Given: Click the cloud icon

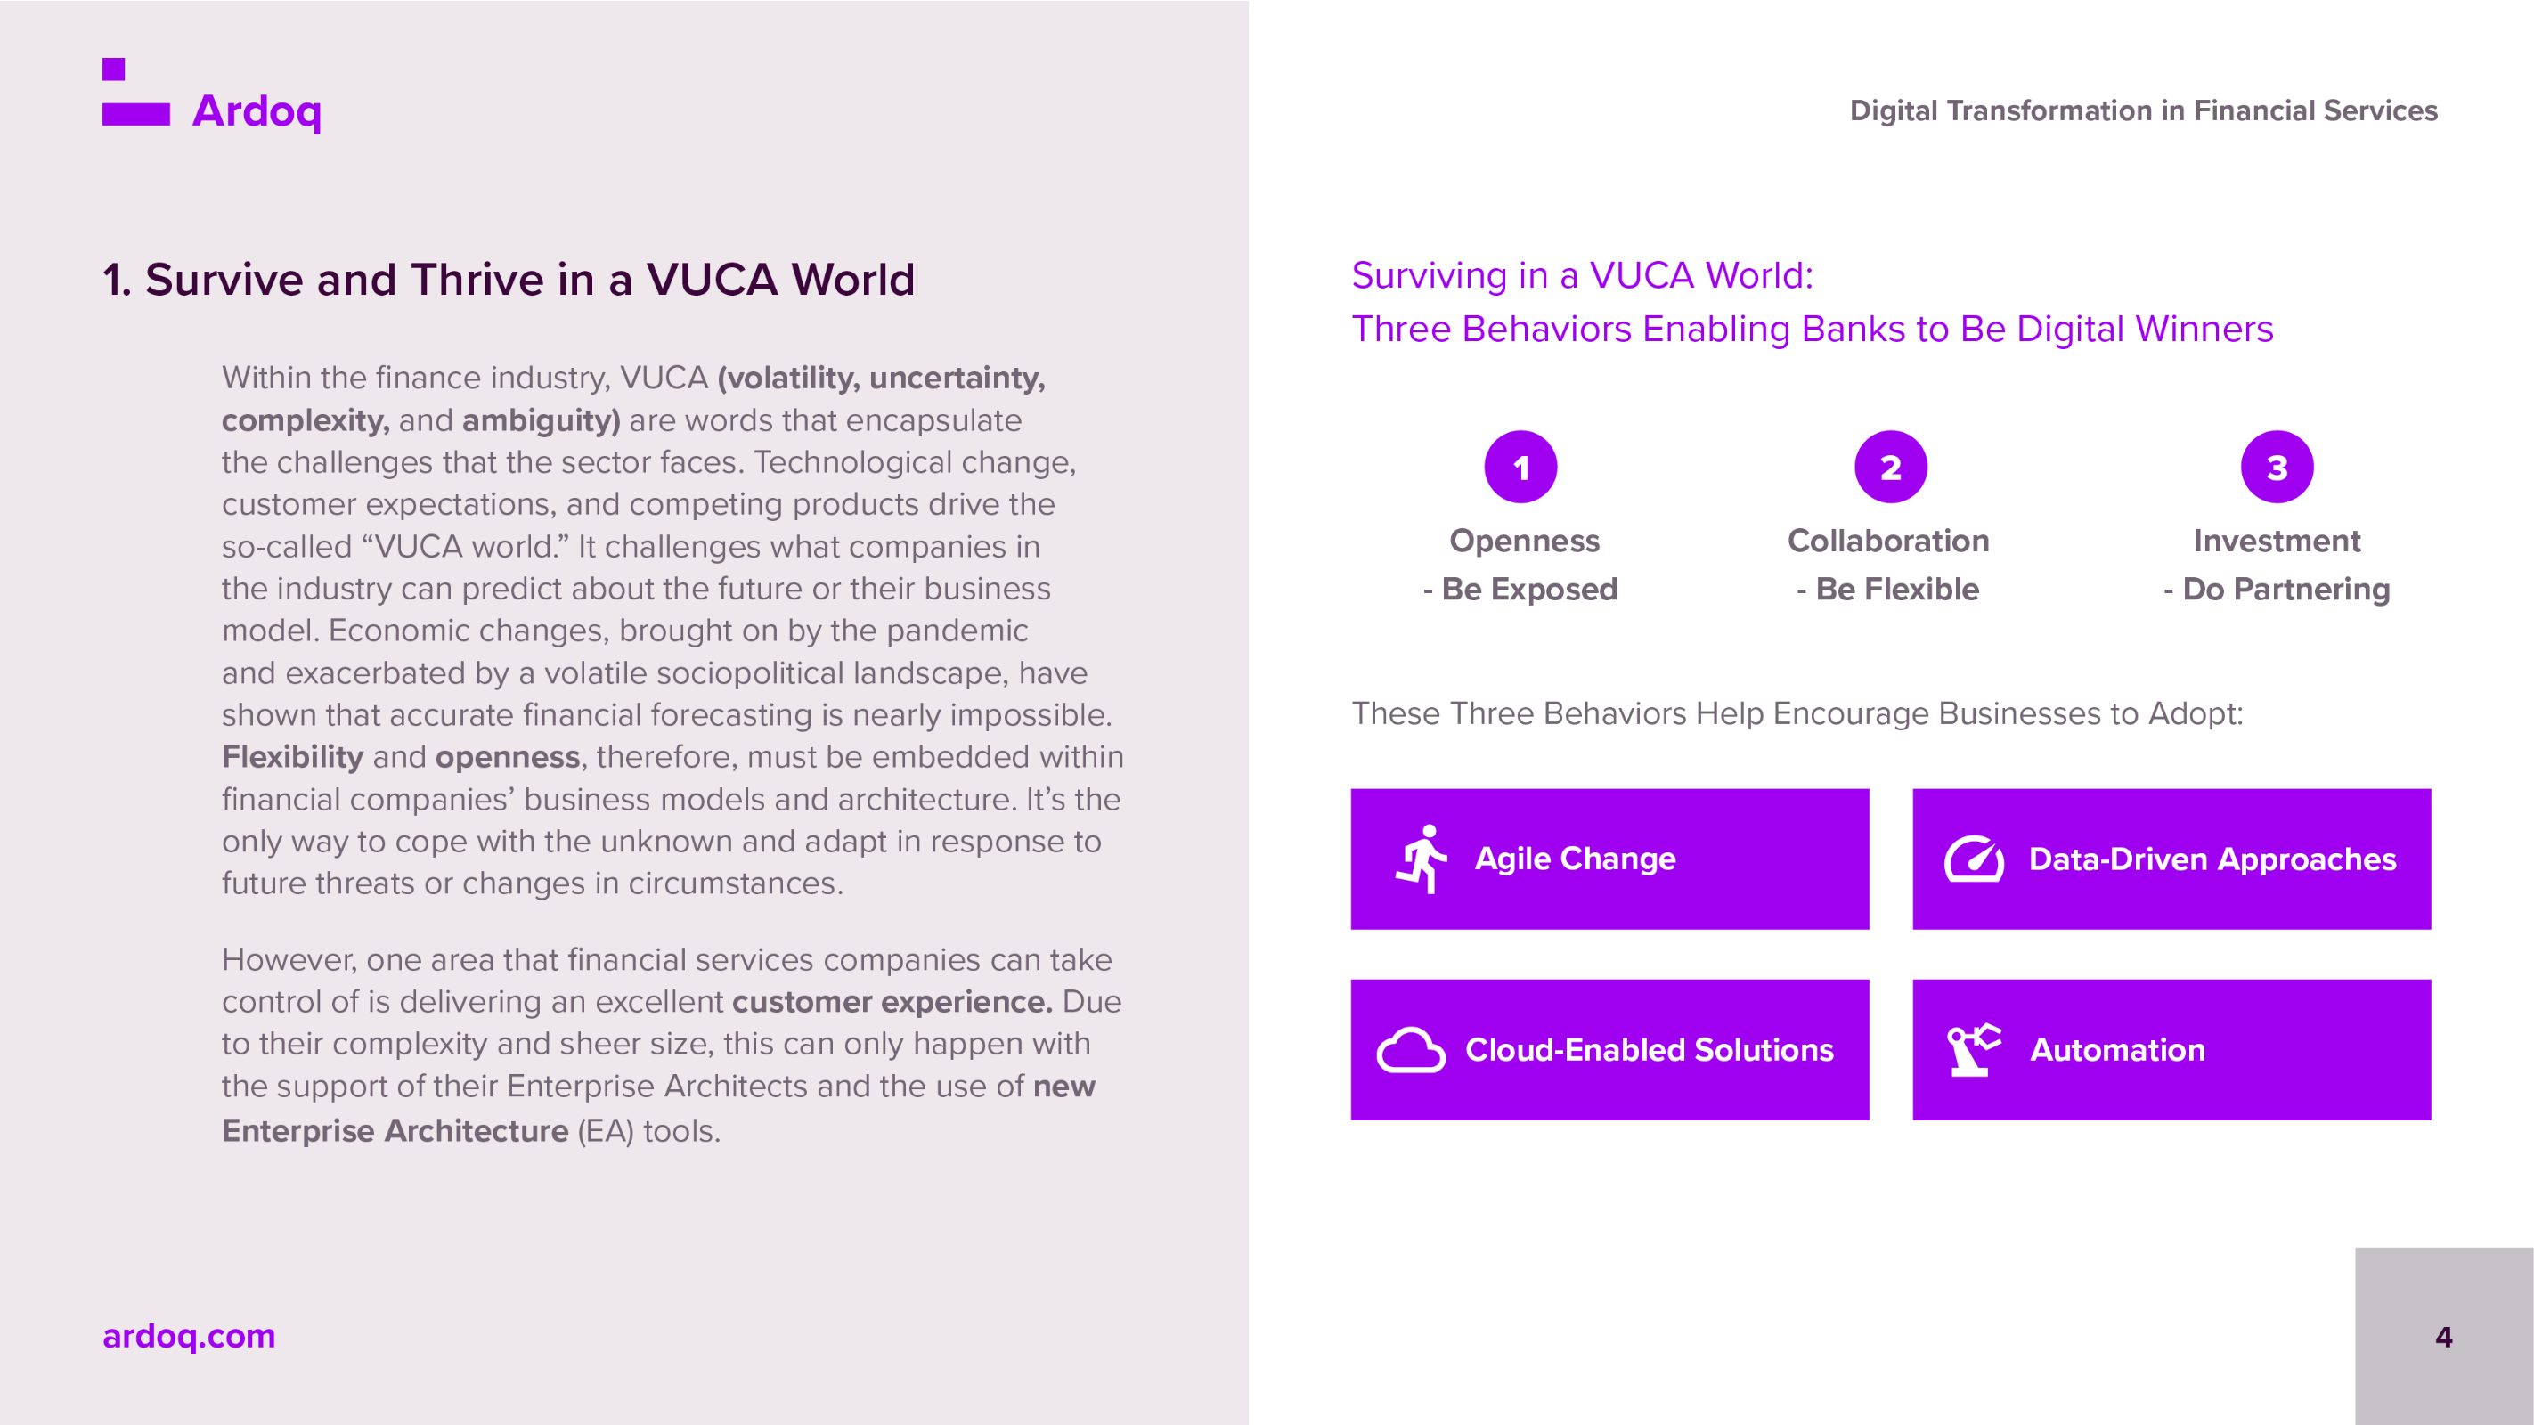Looking at the screenshot, I should [x=1410, y=1050].
